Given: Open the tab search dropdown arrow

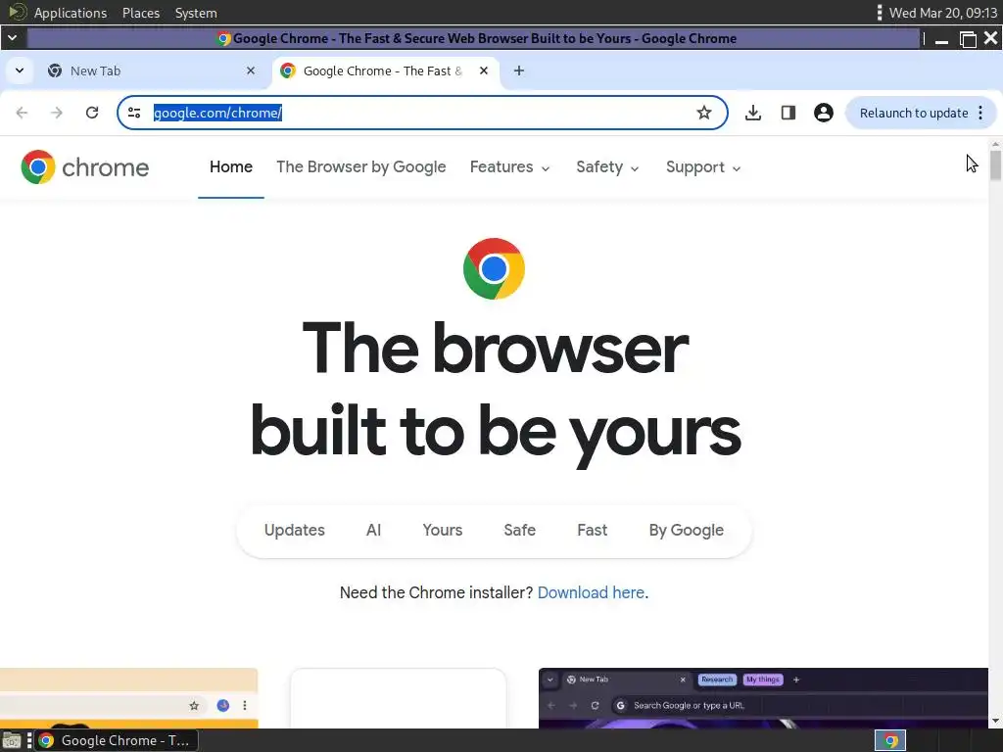Looking at the screenshot, I should click(20, 70).
